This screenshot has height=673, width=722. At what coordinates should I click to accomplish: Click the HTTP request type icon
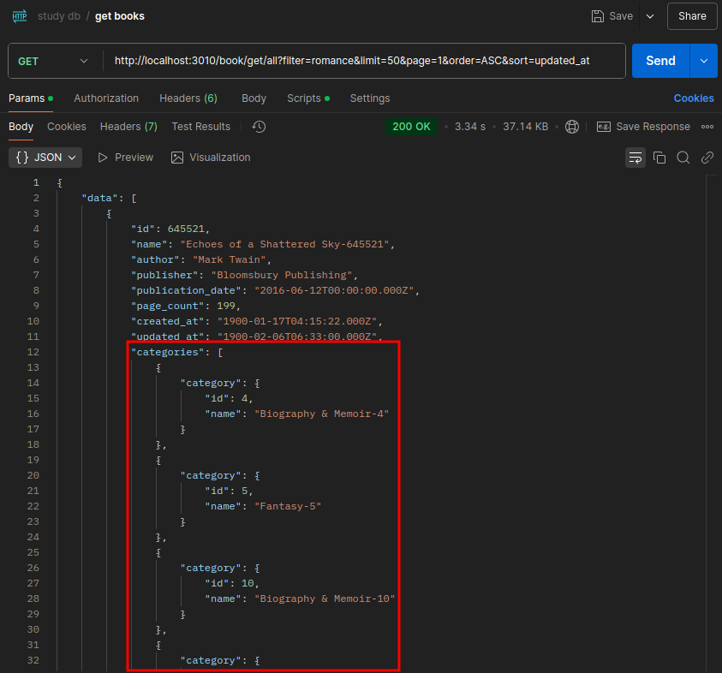(20, 16)
